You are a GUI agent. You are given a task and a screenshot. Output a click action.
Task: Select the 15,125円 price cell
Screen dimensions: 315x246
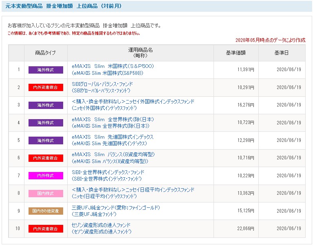(236, 211)
